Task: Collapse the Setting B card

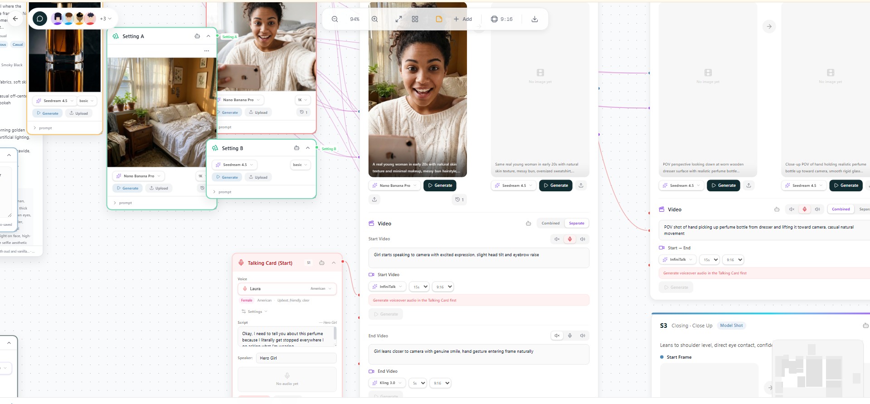Action: [x=308, y=148]
